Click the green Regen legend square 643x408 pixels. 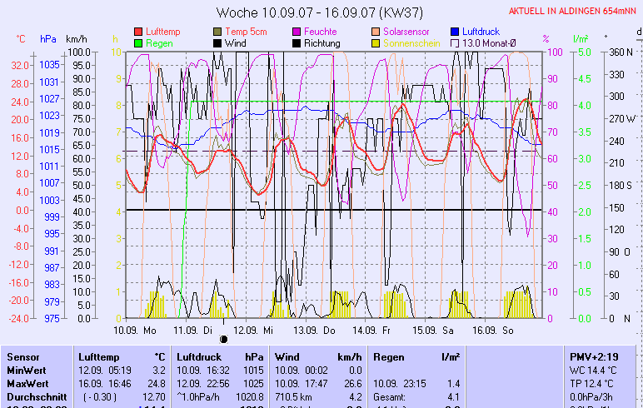[x=138, y=42]
